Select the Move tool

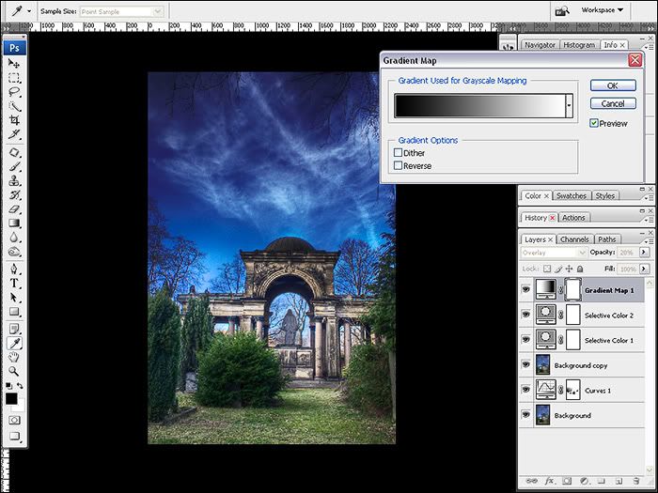pyautogui.click(x=14, y=63)
